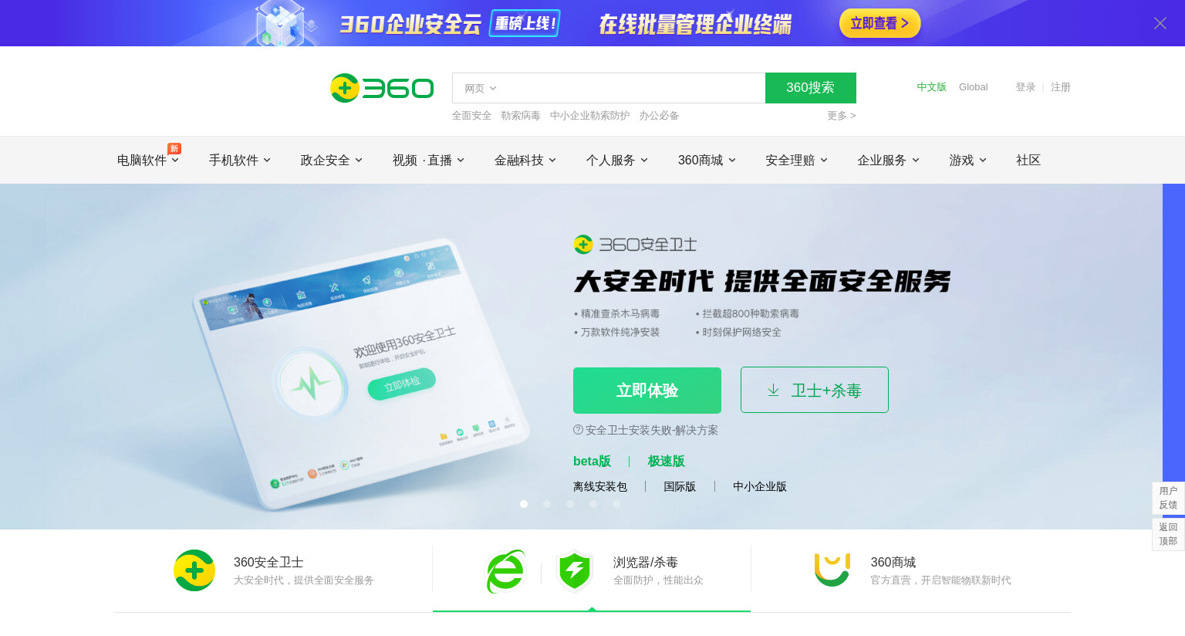Click the 360搜索 search button

point(811,88)
